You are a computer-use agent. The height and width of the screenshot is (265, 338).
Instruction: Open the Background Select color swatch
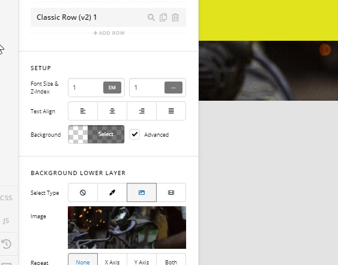pos(96,134)
